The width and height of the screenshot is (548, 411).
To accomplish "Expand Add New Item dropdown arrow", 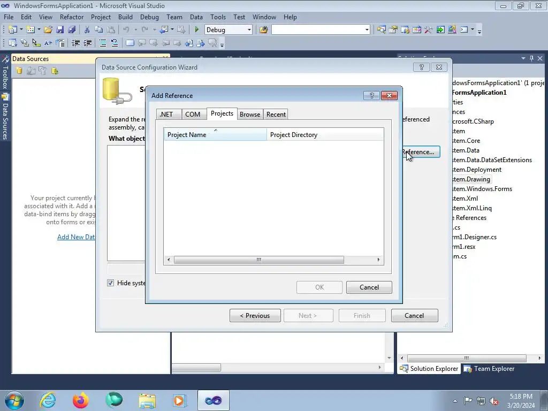I will [x=39, y=30].
